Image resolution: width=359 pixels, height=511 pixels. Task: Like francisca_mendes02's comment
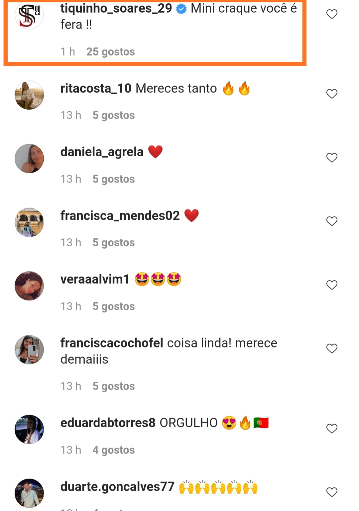point(332,221)
